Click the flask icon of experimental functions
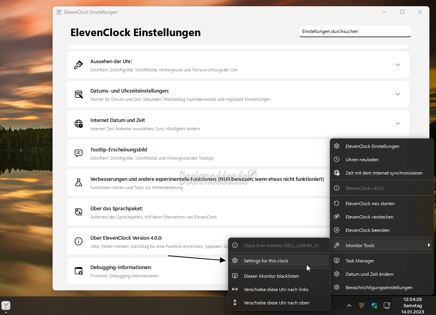436x315 pixels. 79,182
